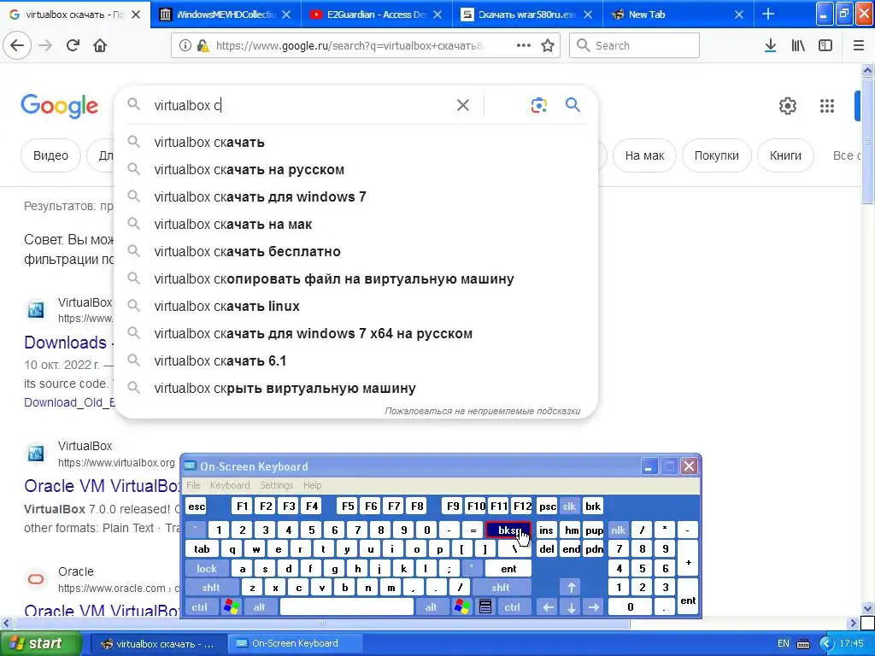Select suggestion virtualbox скачать для windows 7
The width and height of the screenshot is (875, 656).
pyautogui.click(x=356, y=197)
